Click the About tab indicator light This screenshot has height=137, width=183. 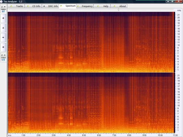pos(114,6)
